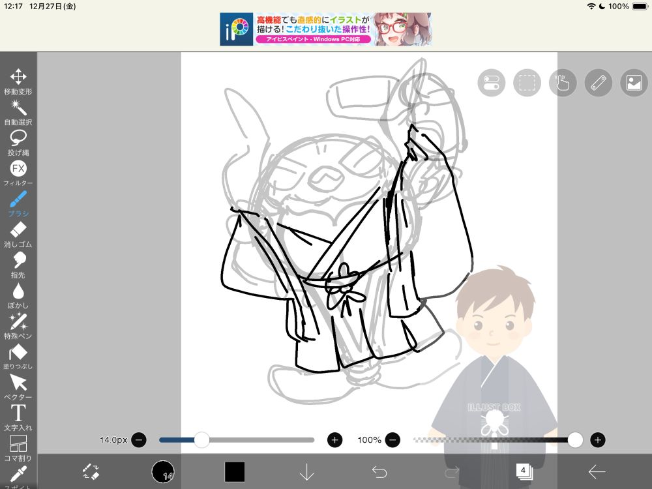The image size is (652, 489).
Task: Tap the battery indicator in status bar
Action: pos(640,7)
